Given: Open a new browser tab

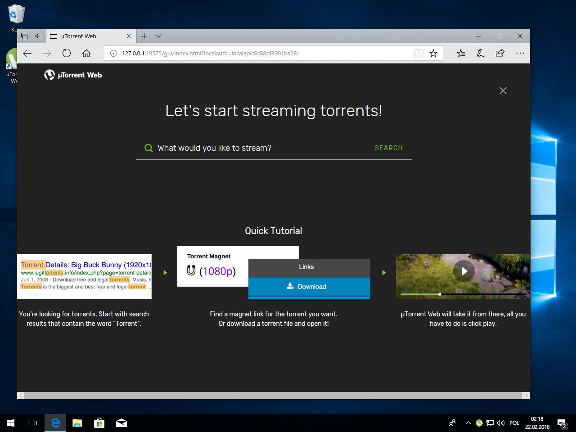Looking at the screenshot, I should coord(144,36).
